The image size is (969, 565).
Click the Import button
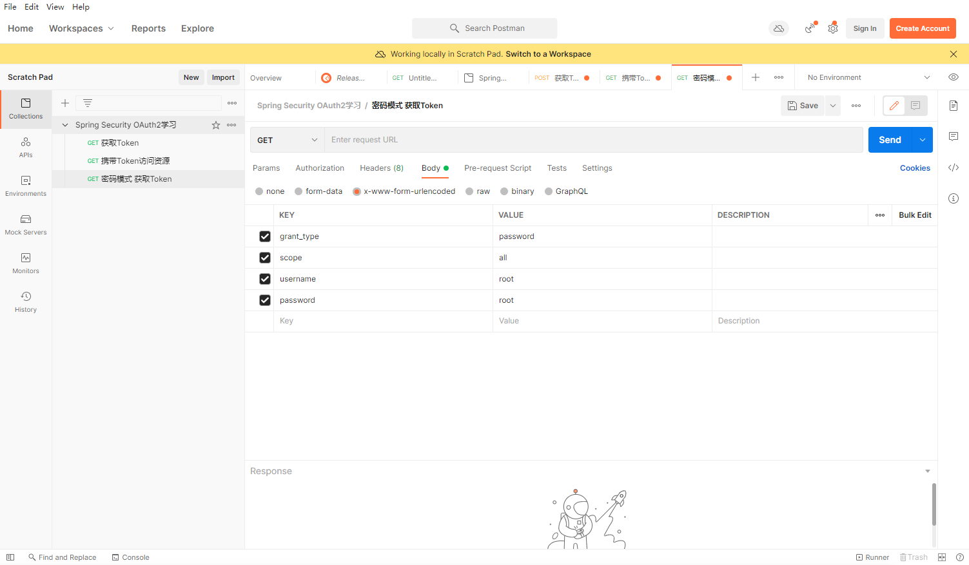223,77
